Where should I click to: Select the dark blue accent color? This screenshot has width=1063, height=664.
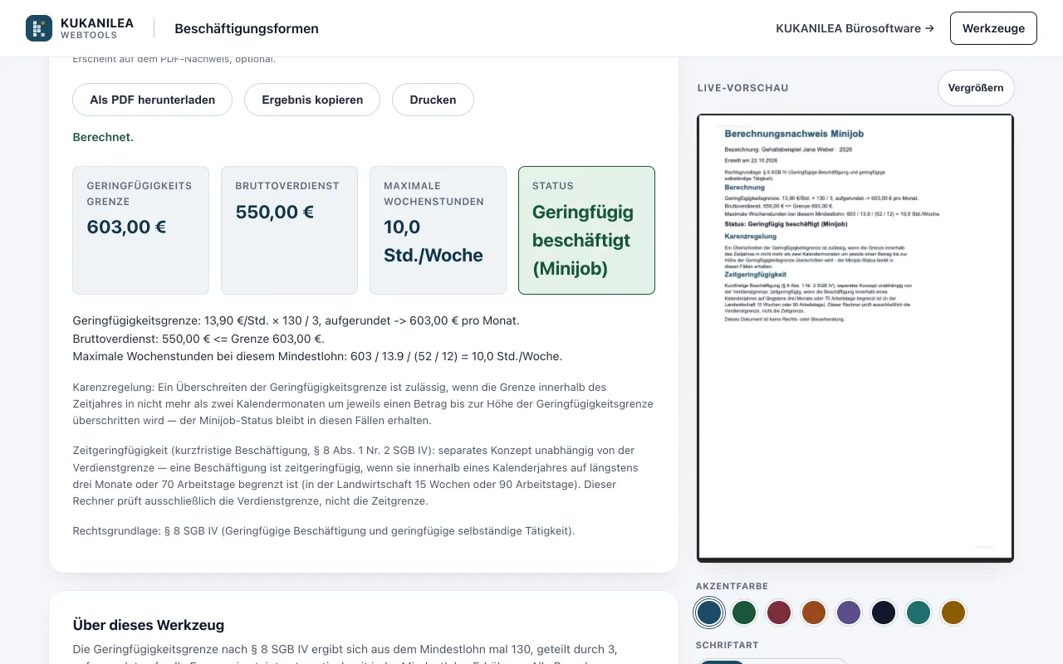[x=709, y=613]
